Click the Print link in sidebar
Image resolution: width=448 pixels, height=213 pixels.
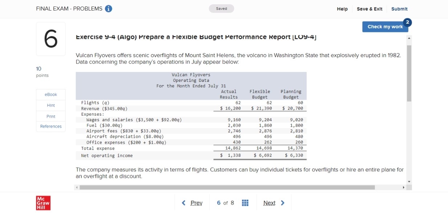pyautogui.click(x=51, y=116)
